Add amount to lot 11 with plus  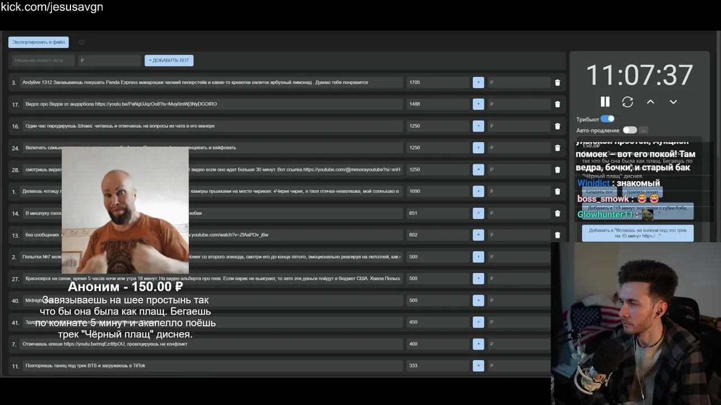pos(478,366)
